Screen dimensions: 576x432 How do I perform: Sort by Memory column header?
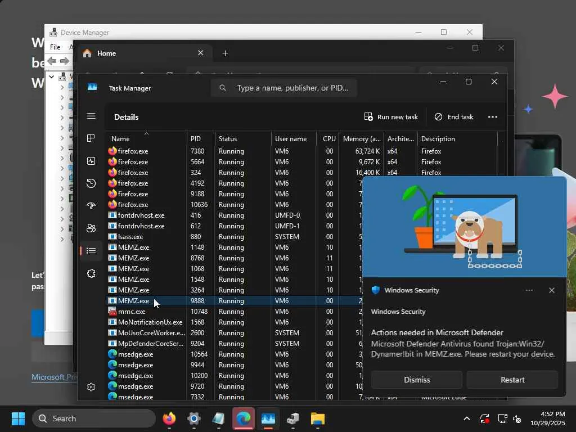coord(362,139)
